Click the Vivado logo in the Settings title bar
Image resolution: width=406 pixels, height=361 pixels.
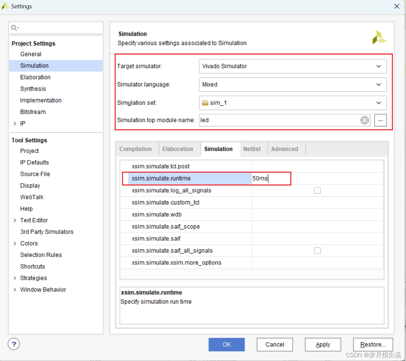point(5,6)
